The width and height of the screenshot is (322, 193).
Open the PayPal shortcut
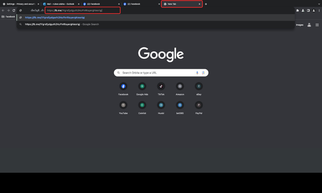(199, 108)
